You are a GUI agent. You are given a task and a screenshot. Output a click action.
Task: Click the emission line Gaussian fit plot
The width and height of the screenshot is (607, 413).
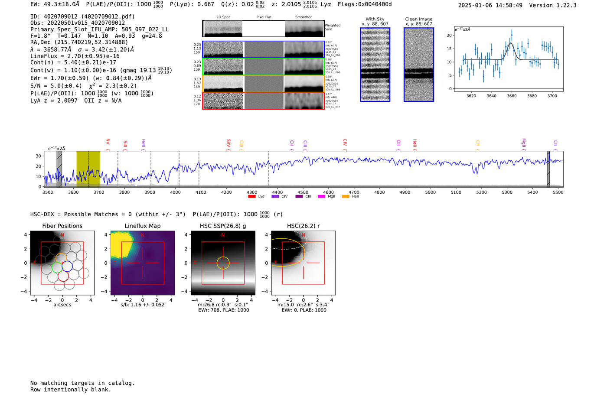click(x=508, y=59)
